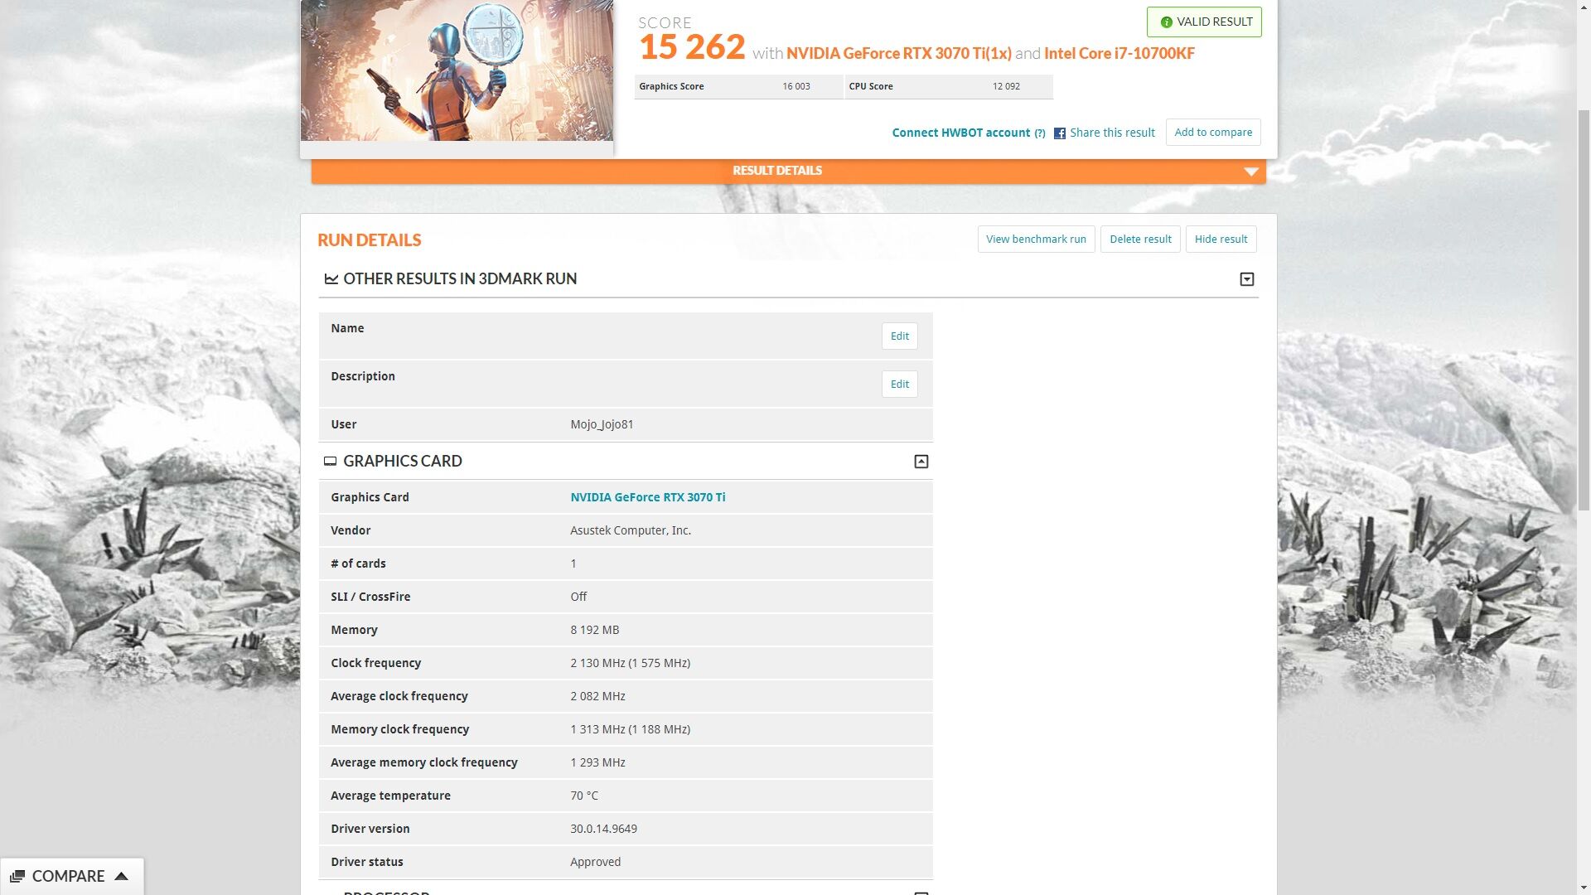Click the monitor icon beside Graphics Card heading
The width and height of the screenshot is (1591, 895).
tap(330, 462)
